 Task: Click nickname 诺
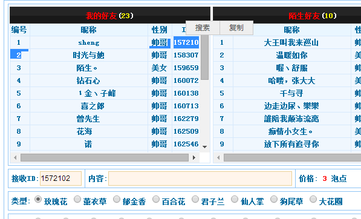[x=88, y=144]
